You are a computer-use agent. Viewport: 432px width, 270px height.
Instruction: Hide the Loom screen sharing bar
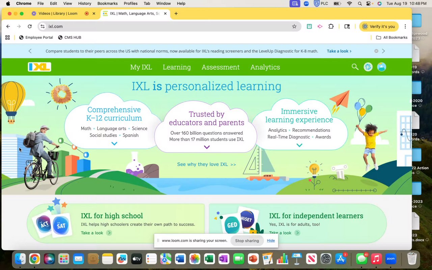point(271,241)
